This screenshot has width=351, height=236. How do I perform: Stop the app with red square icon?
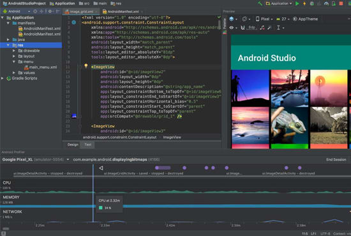(x=341, y=3)
